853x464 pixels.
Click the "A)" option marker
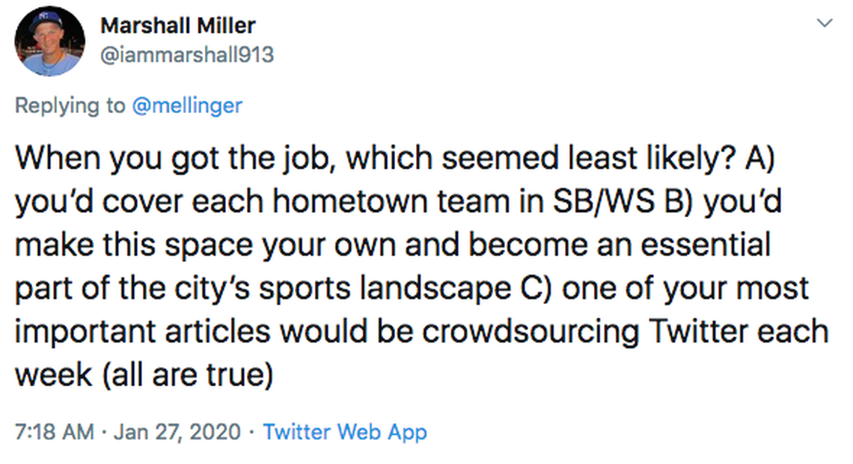(x=761, y=159)
